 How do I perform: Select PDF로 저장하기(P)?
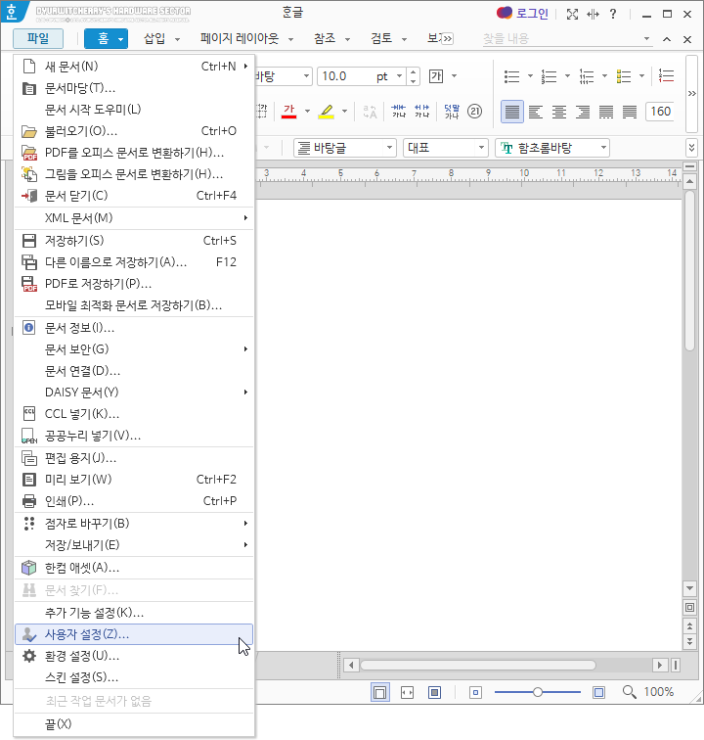134,284
